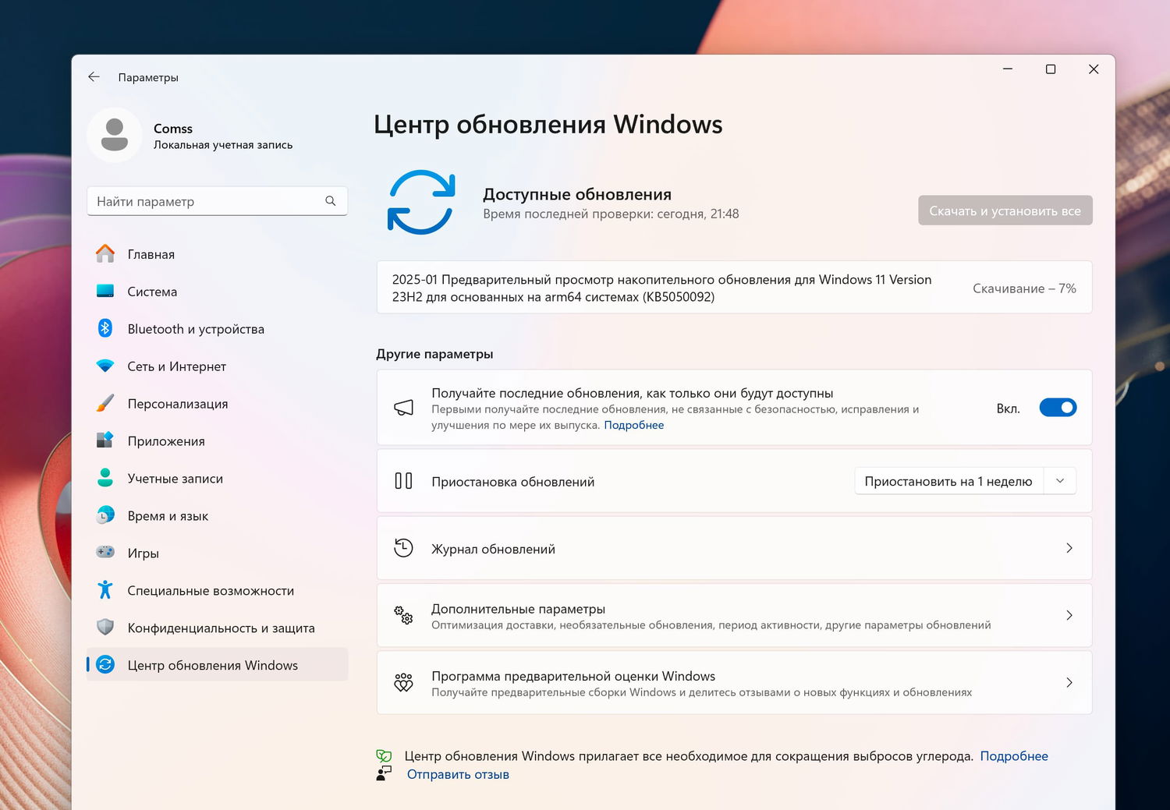Viewport: 1170px width, 810px height.
Task: Open Журнал обновлений
Action: (734, 548)
